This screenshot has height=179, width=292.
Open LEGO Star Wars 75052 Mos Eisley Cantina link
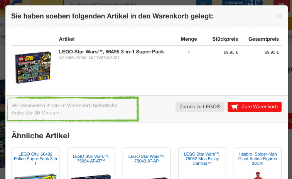[202, 159]
